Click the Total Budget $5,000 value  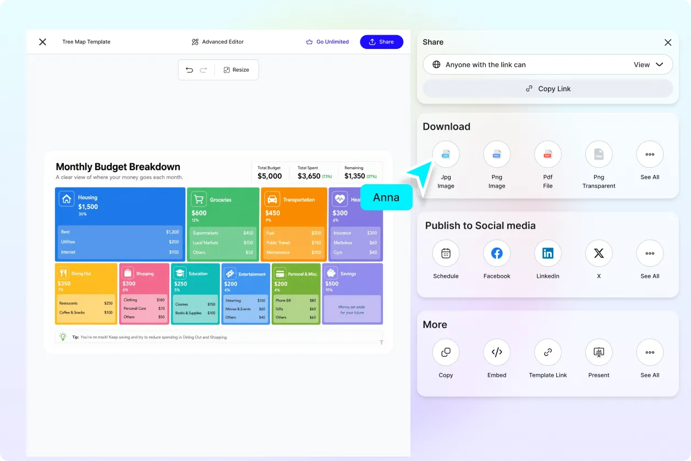click(x=270, y=176)
